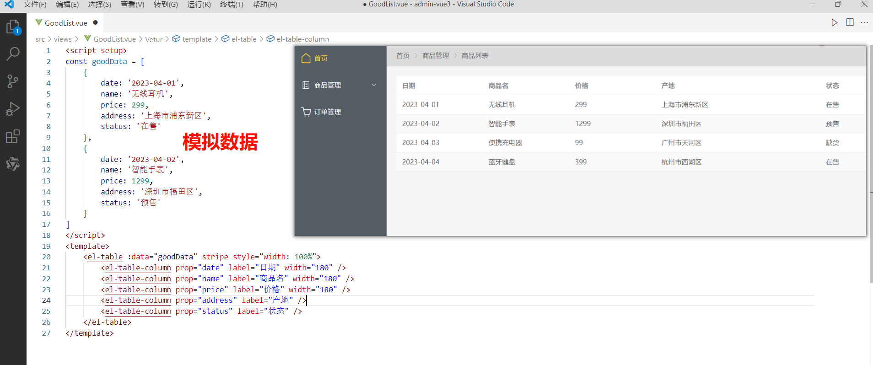873x365 pixels.
Task: Click views in the breadcrumb path
Action: point(63,39)
